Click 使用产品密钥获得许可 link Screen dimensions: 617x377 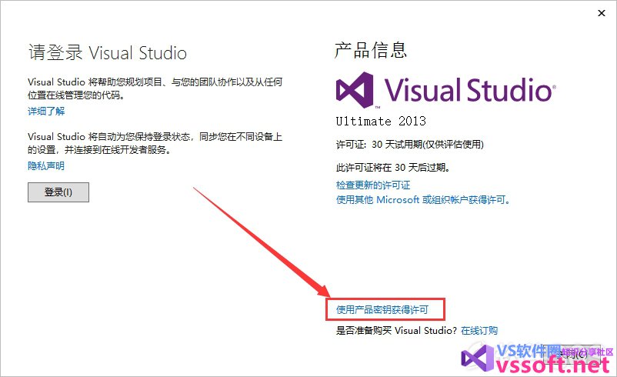point(382,310)
